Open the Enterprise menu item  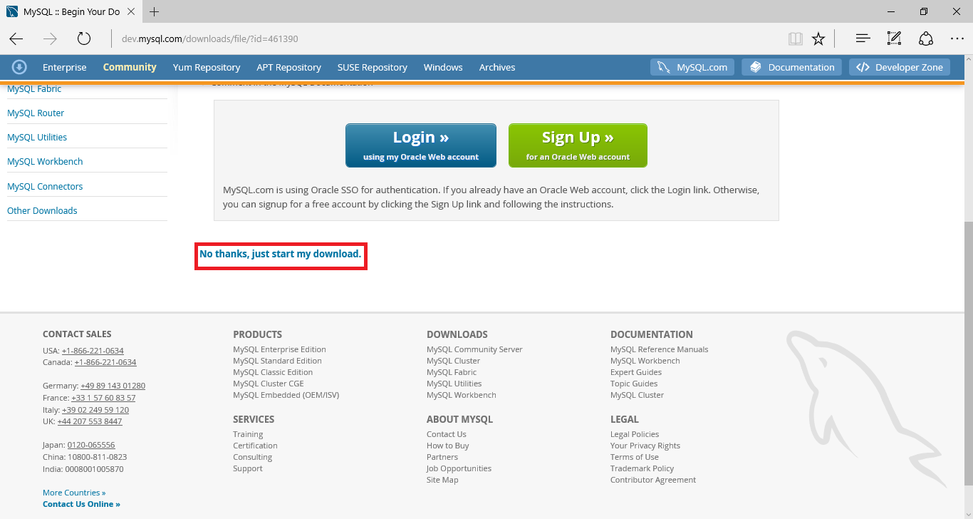coord(64,67)
